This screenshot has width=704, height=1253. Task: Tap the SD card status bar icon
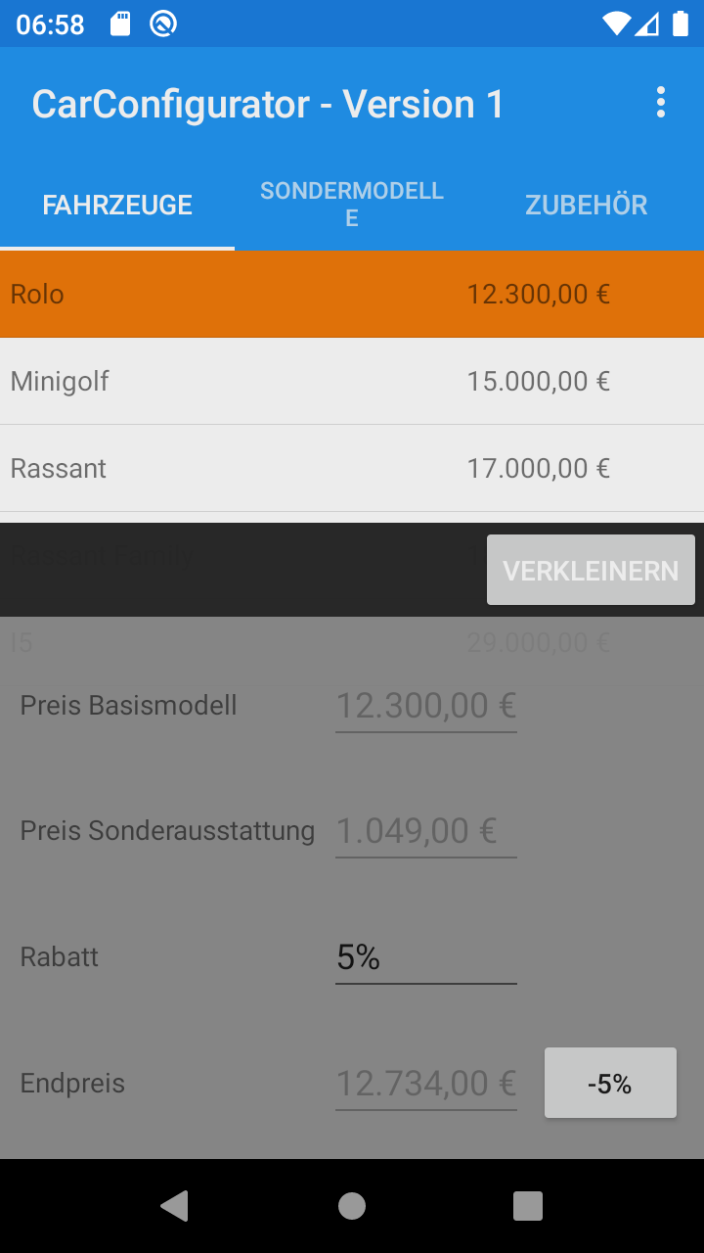[x=120, y=23]
